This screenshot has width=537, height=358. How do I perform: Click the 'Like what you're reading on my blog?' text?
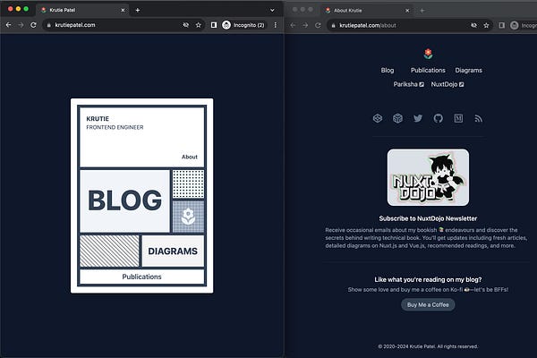tap(428, 279)
